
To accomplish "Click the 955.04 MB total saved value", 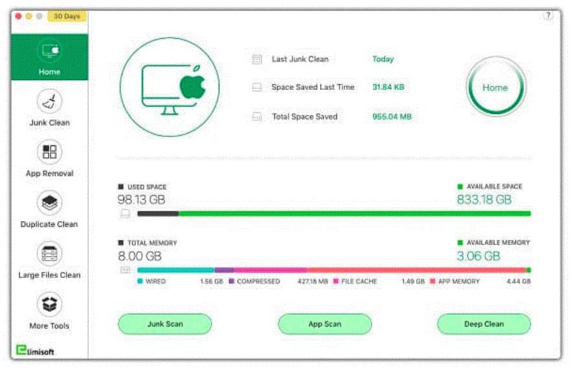I will pos(392,116).
